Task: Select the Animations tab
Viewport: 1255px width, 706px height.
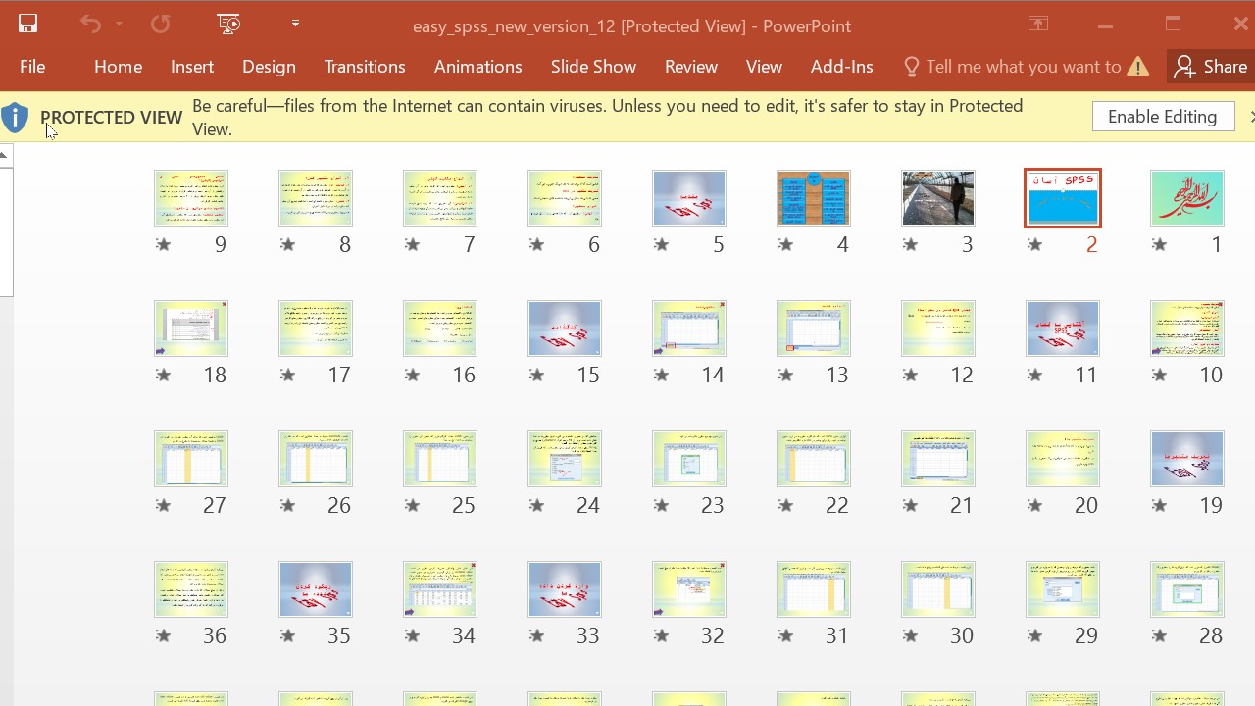Action: click(478, 67)
